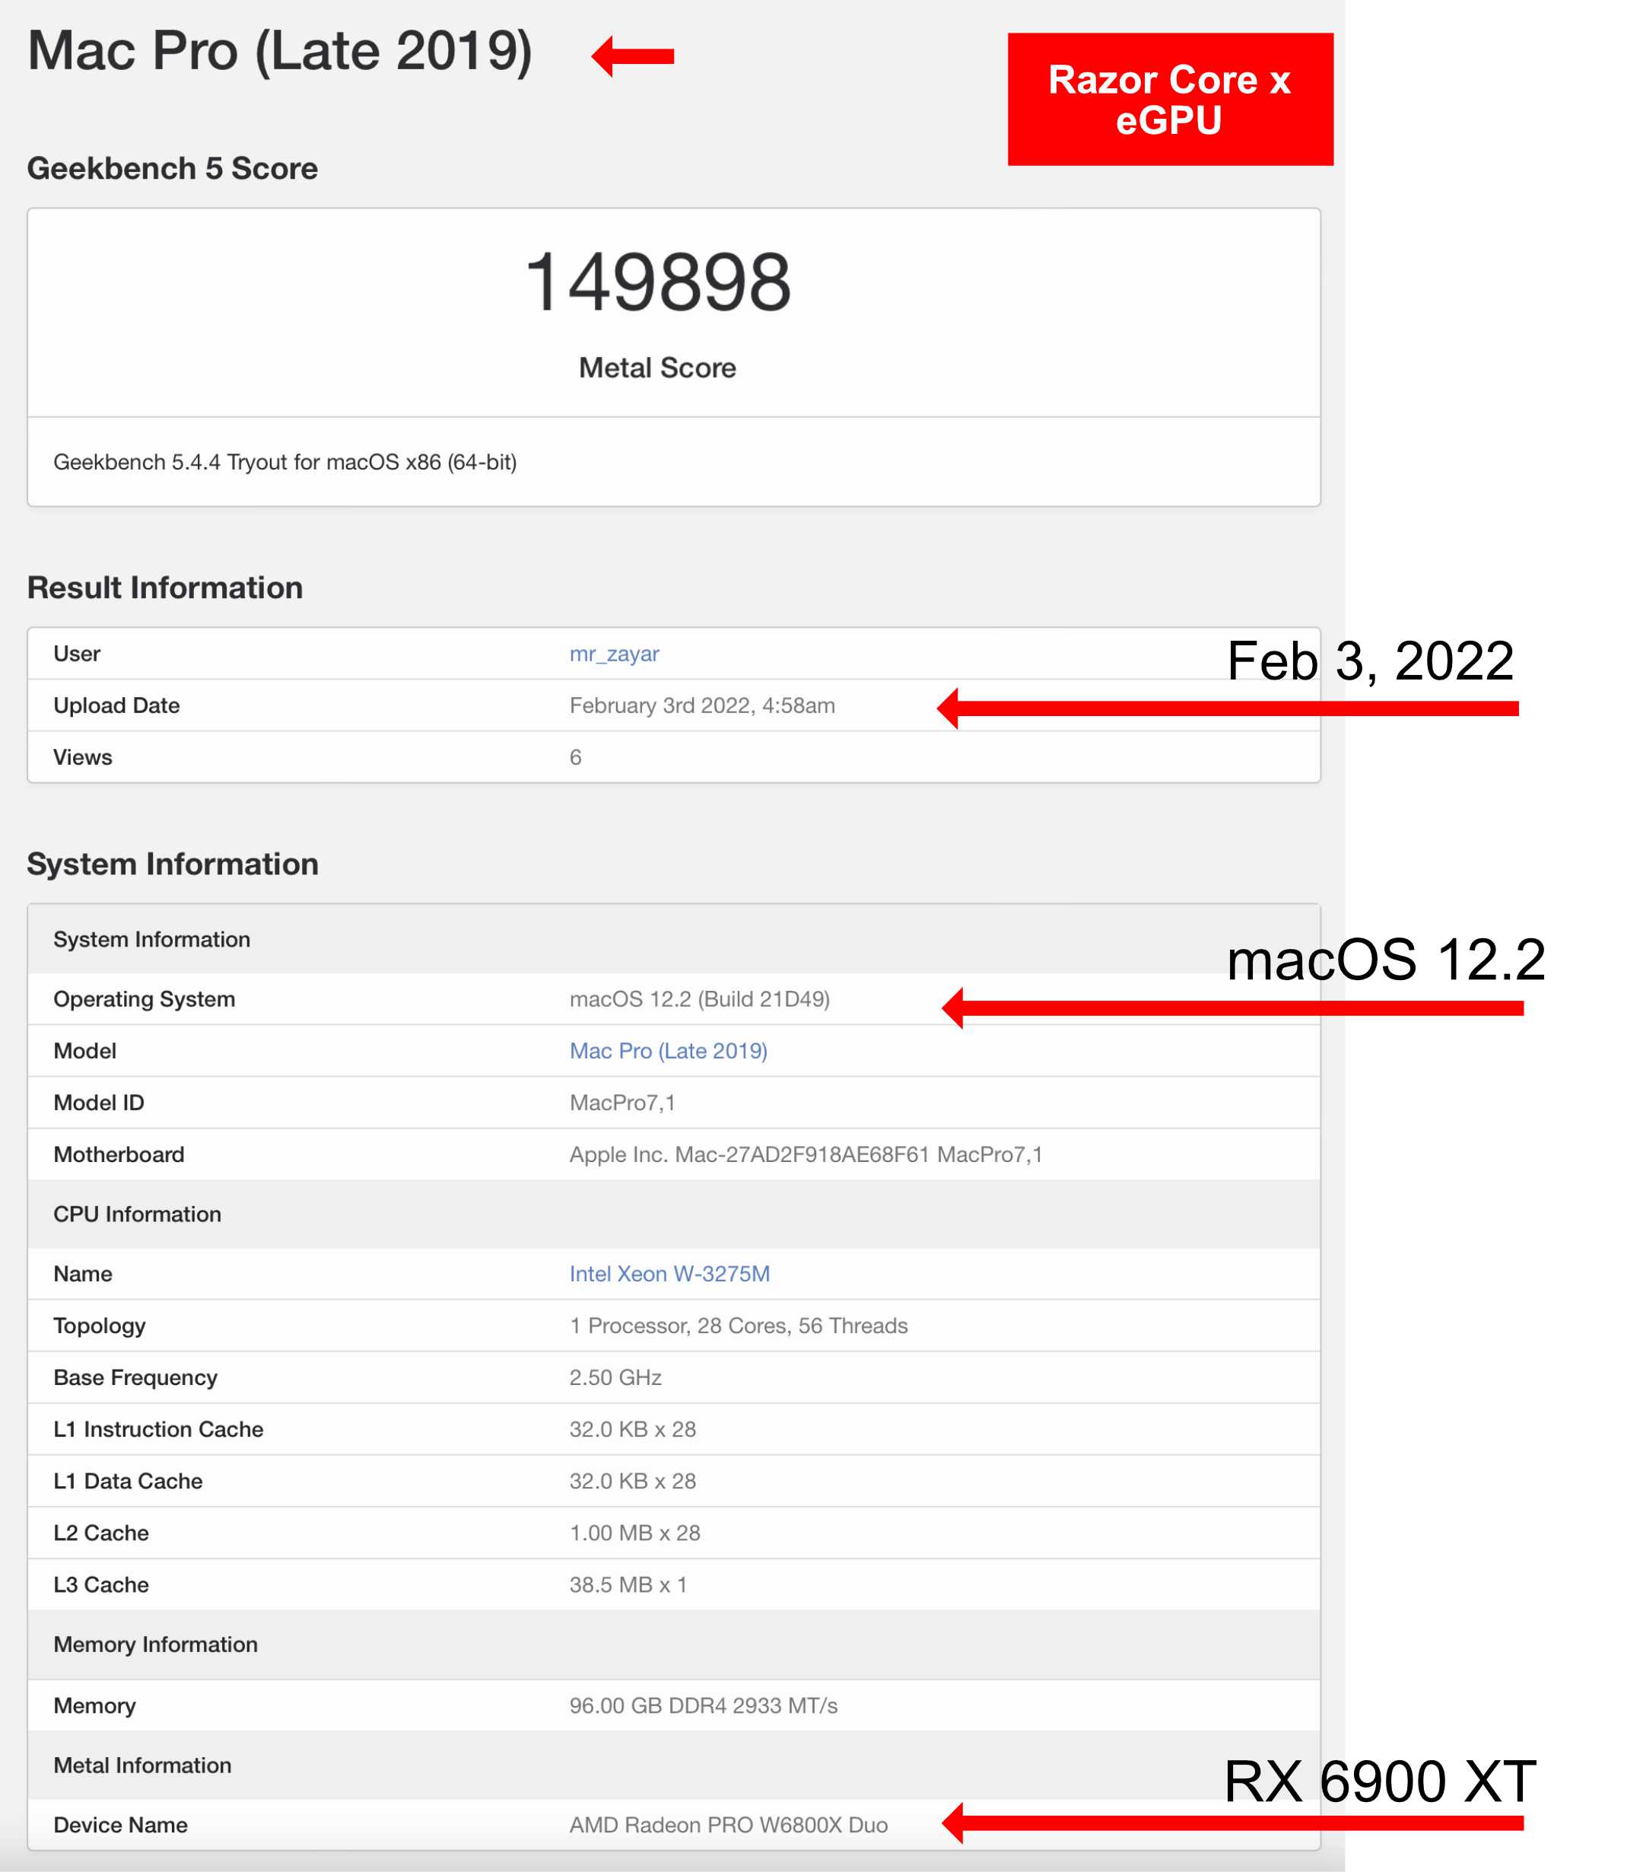Click the red arrow pointing at Upload Date
Screen dimensions: 1643x1872
click(x=1226, y=708)
